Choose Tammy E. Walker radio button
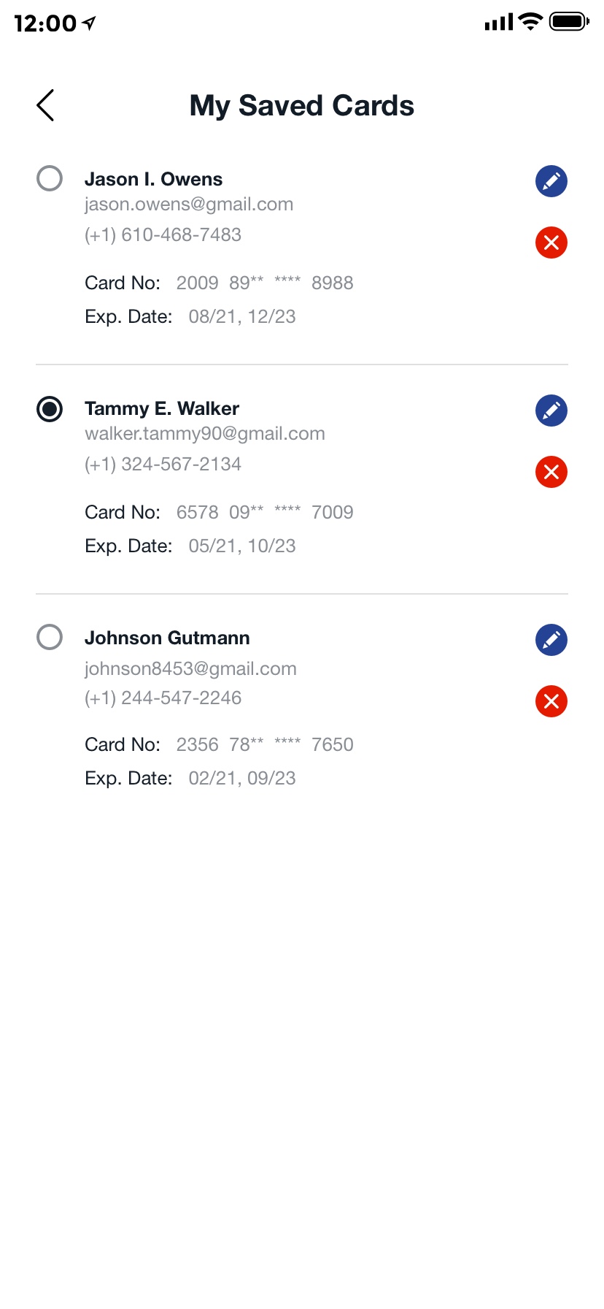The width and height of the screenshot is (604, 1309). (50, 409)
